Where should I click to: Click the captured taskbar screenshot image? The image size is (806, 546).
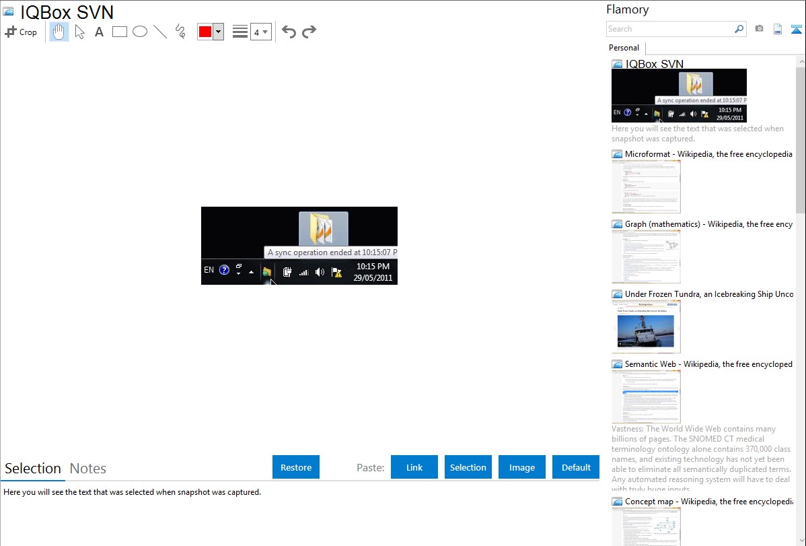coord(299,246)
